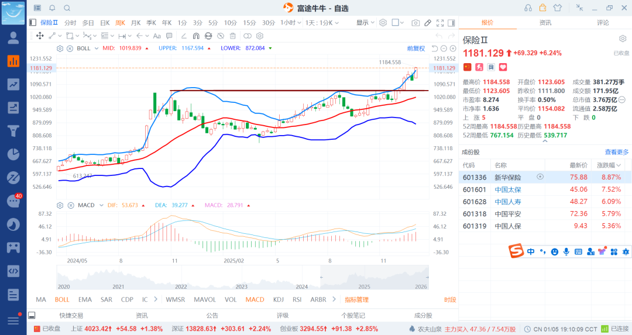Open BOLL indicator settings gear
632x335 pixels.
[x=60, y=48]
